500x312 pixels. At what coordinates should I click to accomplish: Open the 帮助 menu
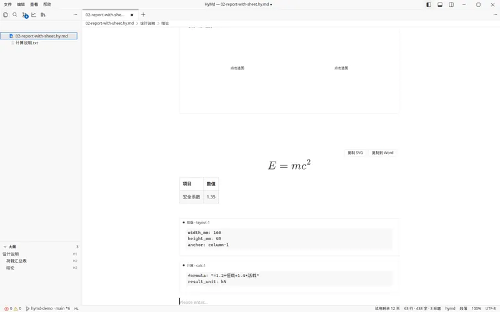click(x=47, y=4)
